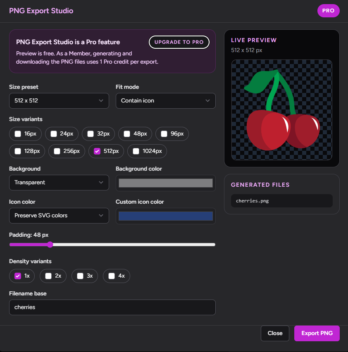This screenshot has height=352, width=348.
Task: Open the Size preset dropdown
Action: (59, 101)
